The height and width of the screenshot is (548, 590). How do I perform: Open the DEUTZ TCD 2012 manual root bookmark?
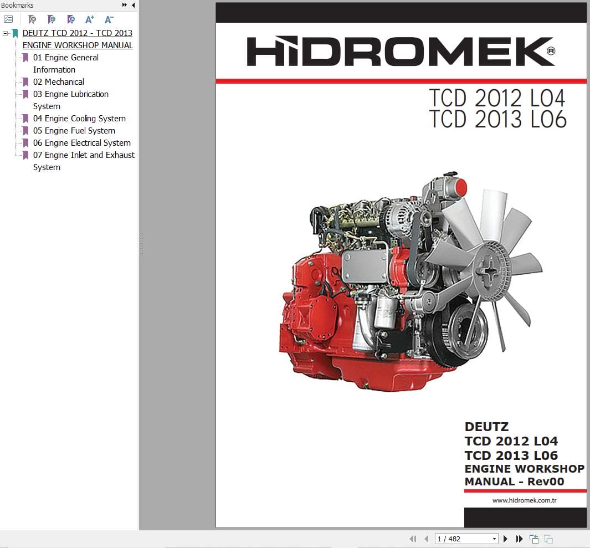tap(77, 33)
